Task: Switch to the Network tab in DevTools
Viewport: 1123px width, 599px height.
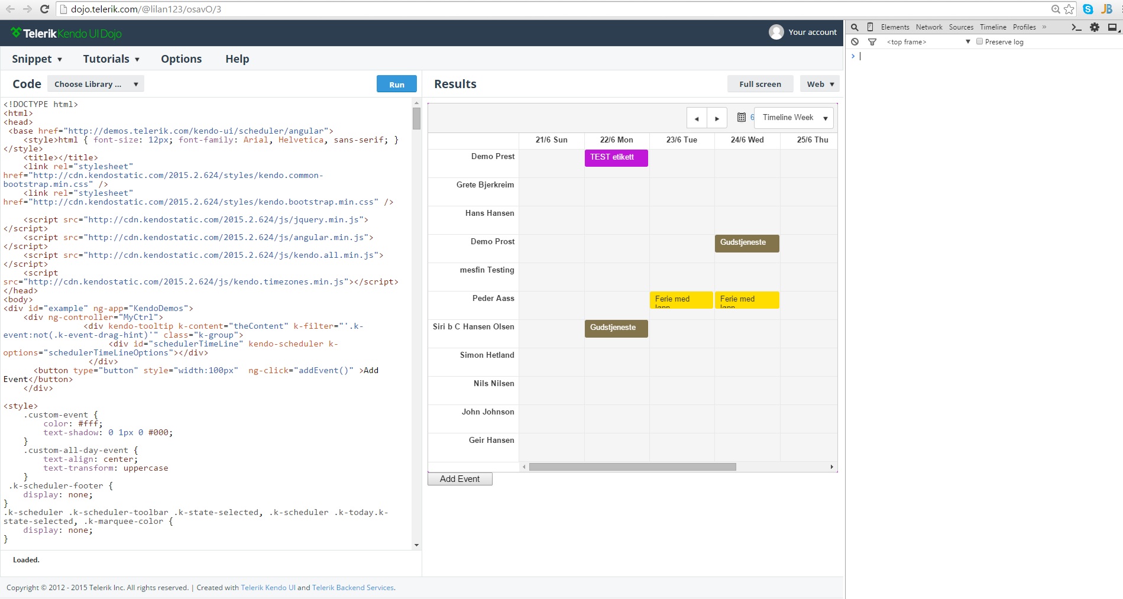Action: coord(929,27)
